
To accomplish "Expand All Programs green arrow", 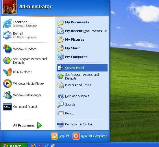I will pyautogui.click(x=39, y=125).
